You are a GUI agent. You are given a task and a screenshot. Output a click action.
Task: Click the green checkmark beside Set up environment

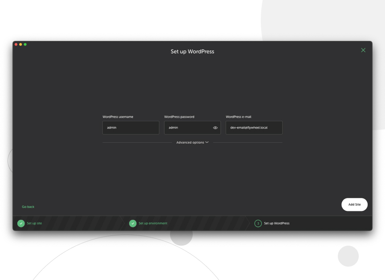(x=133, y=223)
